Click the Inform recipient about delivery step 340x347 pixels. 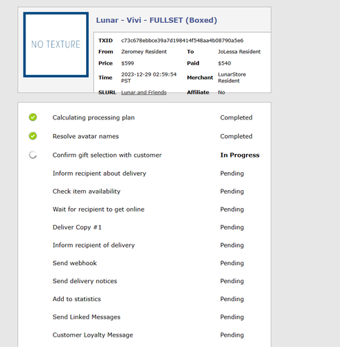99,173
